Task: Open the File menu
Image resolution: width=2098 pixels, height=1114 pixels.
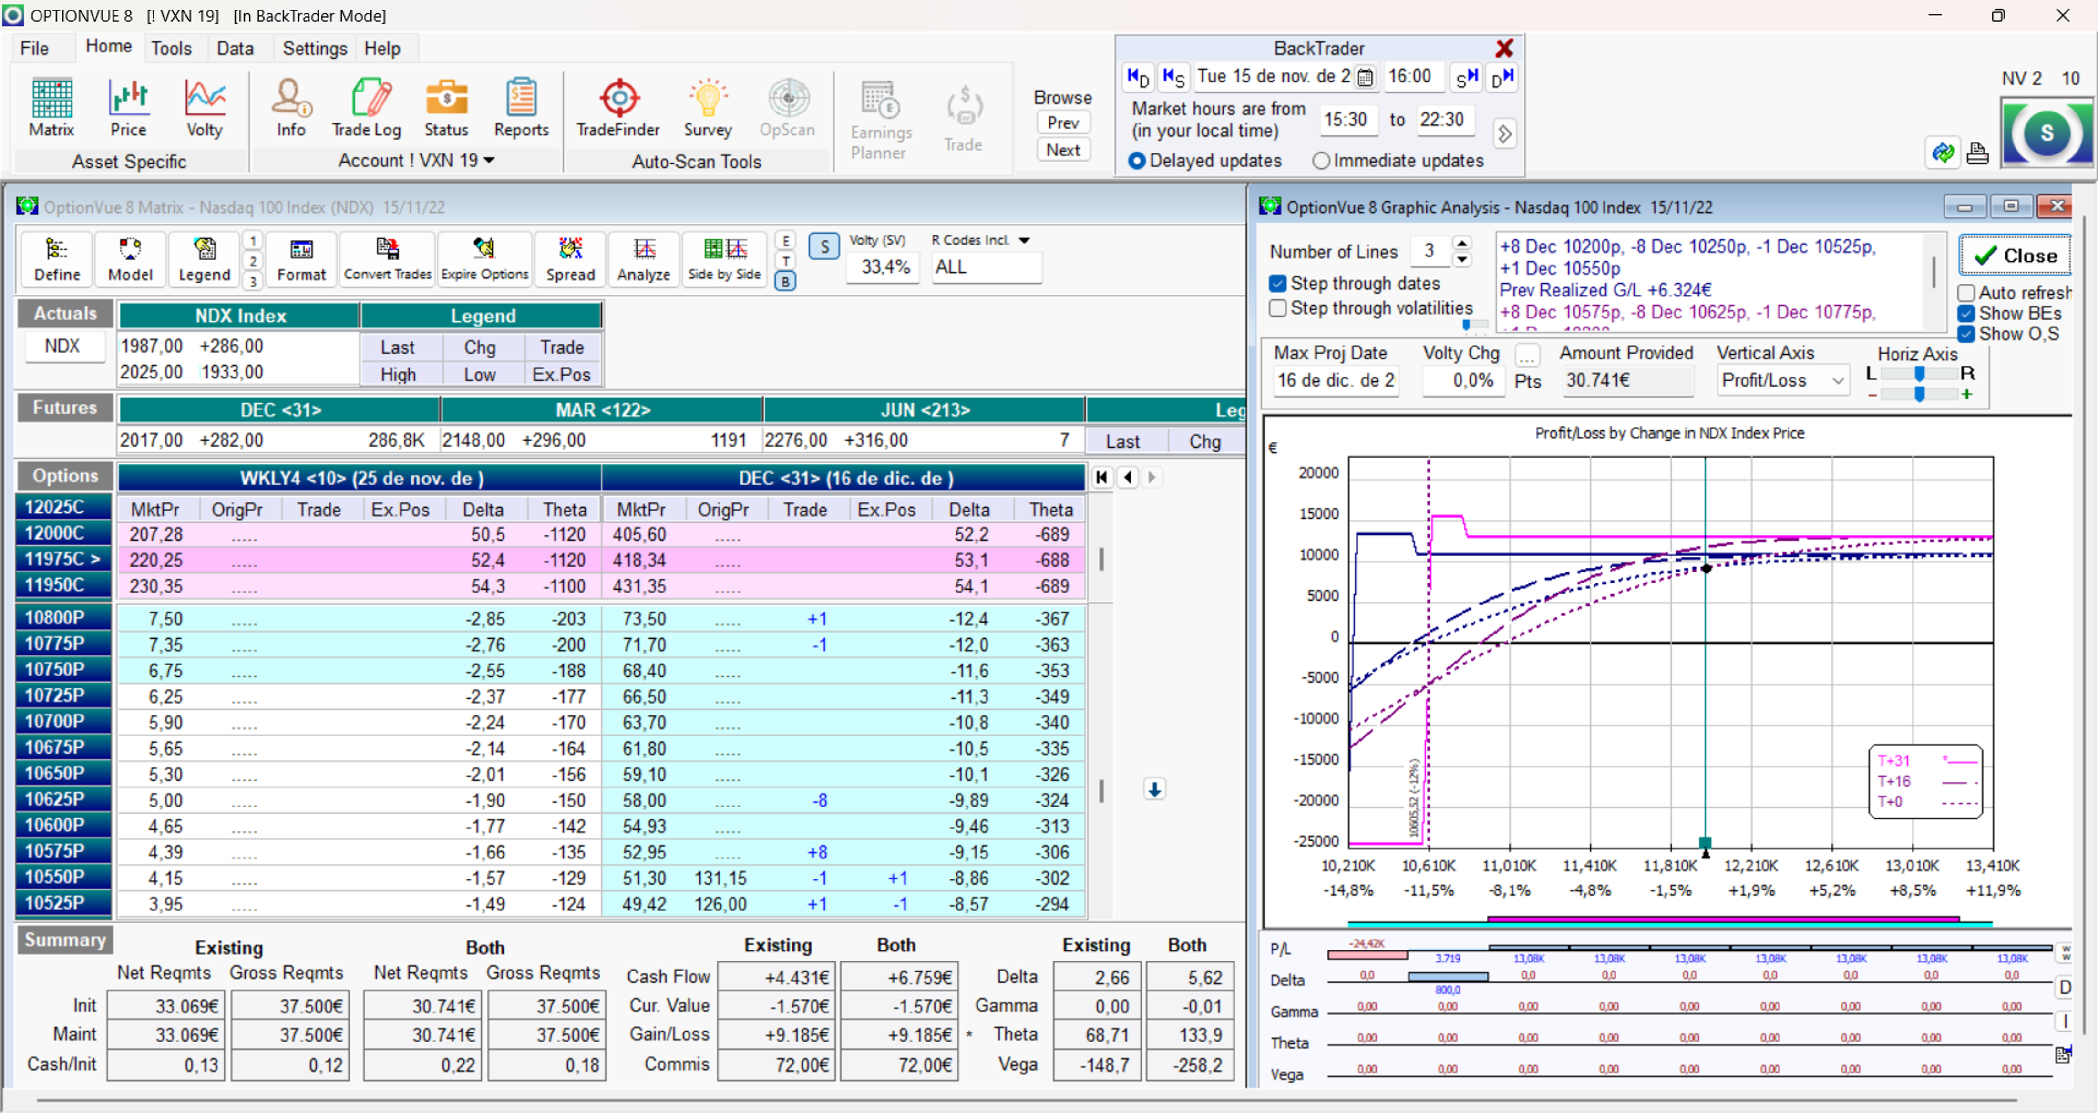Action: 34,49
